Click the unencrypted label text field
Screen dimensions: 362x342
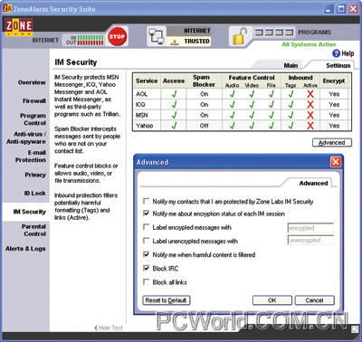(x=310, y=241)
